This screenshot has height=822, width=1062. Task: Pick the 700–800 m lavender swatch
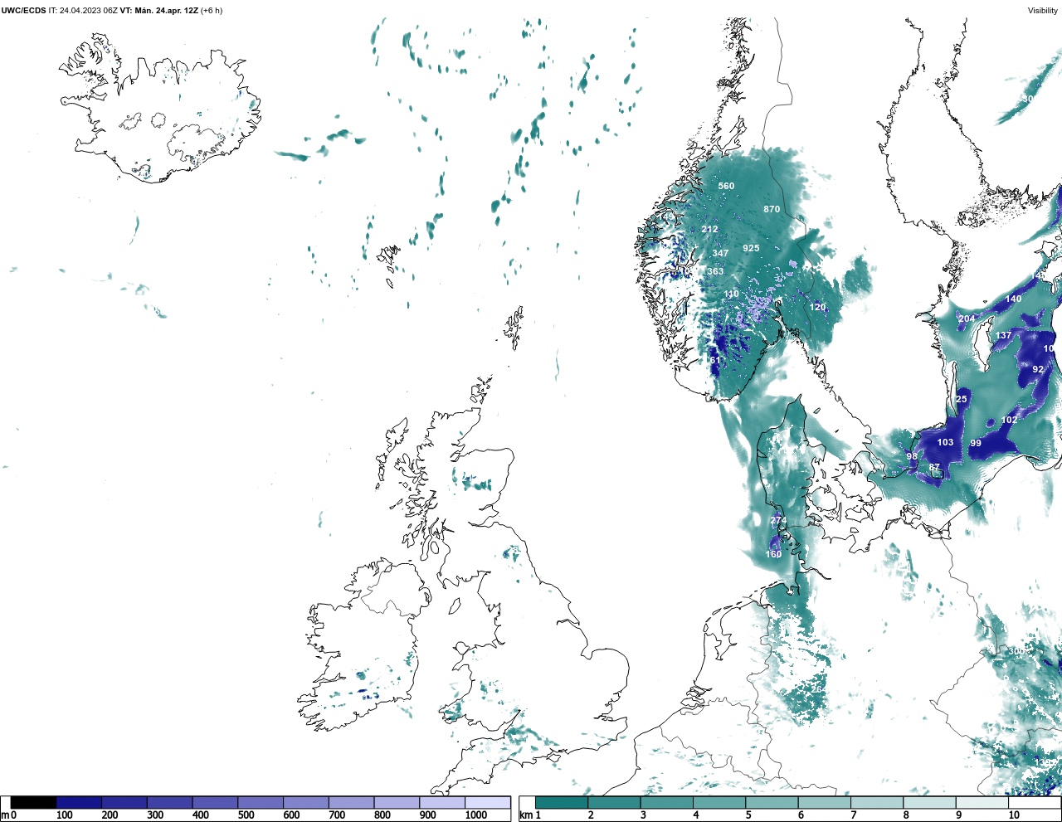351,803
